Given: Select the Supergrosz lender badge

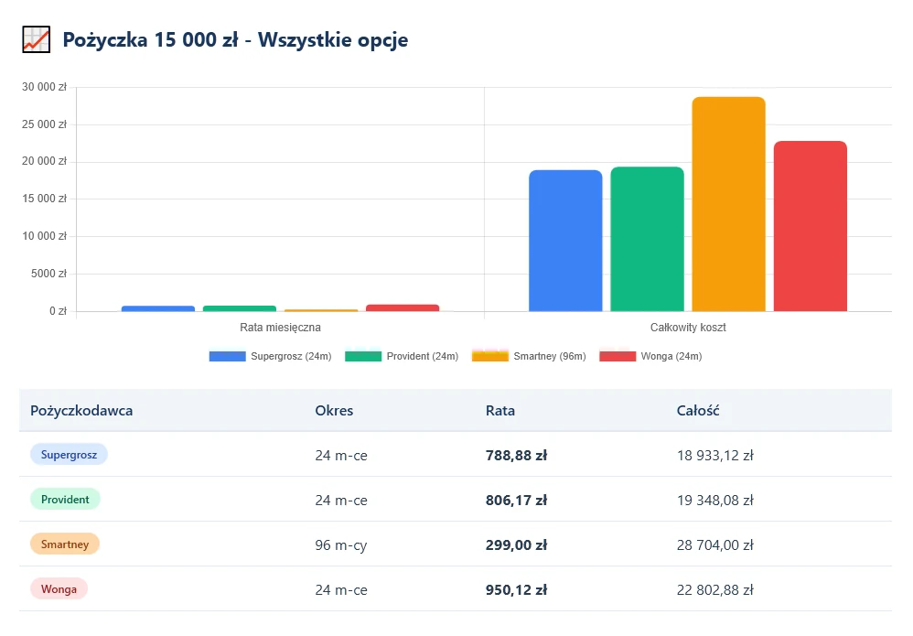Looking at the screenshot, I should 69,454.
